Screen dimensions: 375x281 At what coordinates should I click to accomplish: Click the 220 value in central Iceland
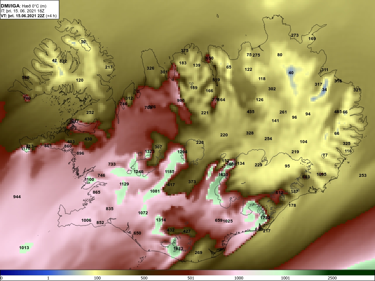click(224, 135)
